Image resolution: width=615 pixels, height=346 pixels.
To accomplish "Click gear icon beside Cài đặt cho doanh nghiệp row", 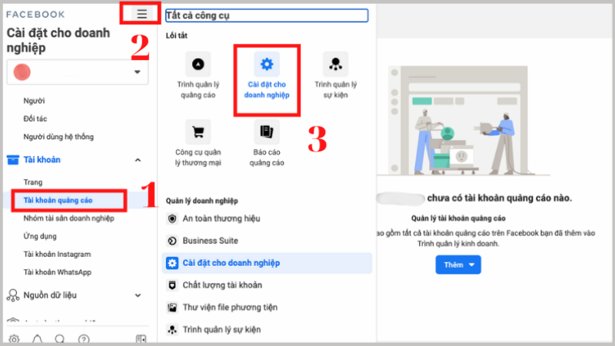I will click(171, 263).
